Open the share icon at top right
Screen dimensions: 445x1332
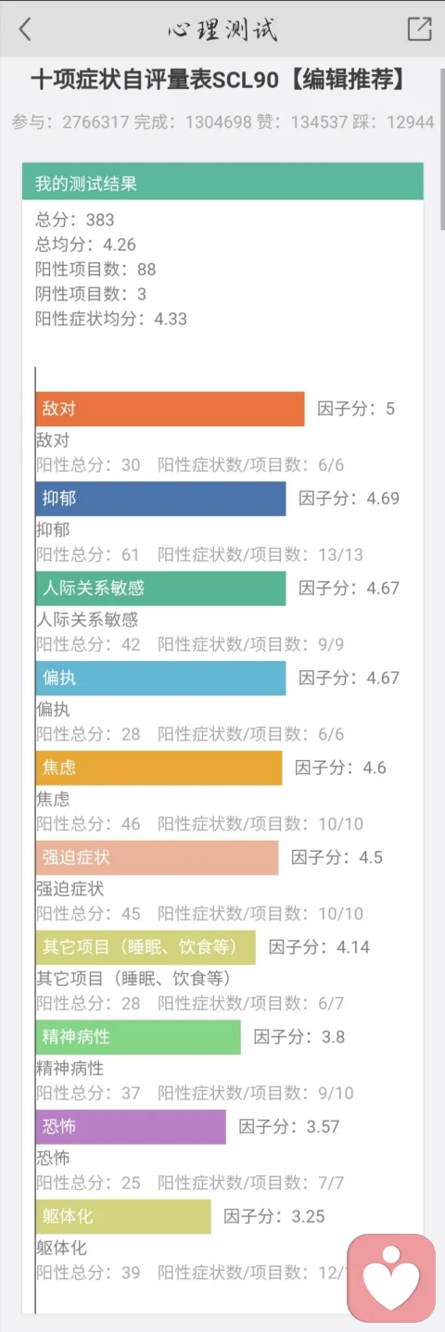[x=420, y=29]
